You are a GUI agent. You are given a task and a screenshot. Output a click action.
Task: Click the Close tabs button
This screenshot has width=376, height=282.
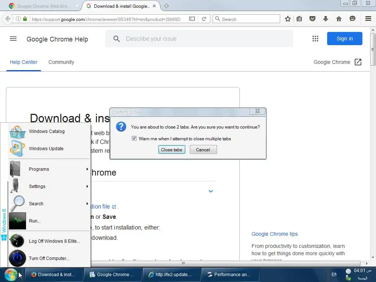pos(172,150)
